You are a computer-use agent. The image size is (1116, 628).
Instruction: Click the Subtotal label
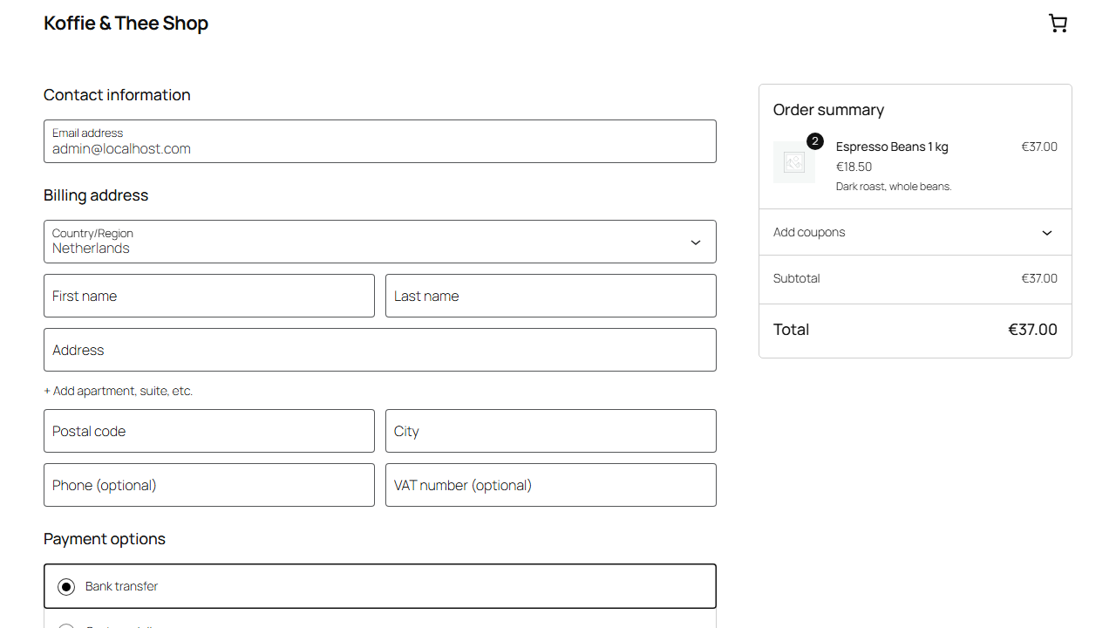tap(797, 278)
